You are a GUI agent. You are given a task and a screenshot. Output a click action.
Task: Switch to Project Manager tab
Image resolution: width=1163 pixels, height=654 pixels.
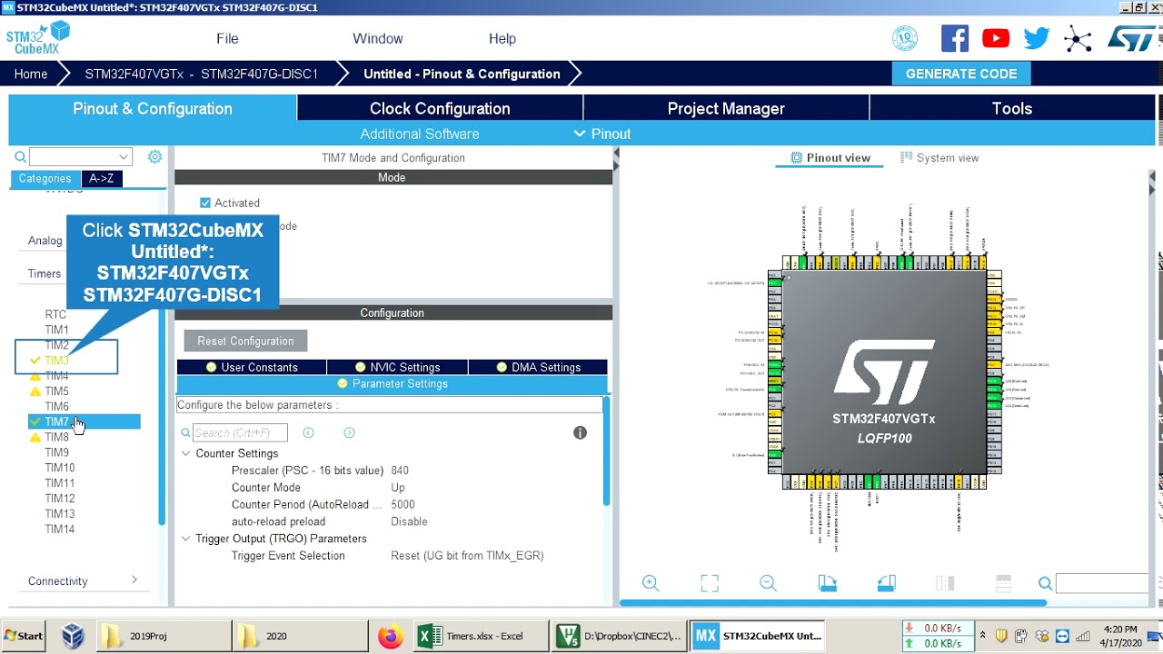[x=726, y=108]
